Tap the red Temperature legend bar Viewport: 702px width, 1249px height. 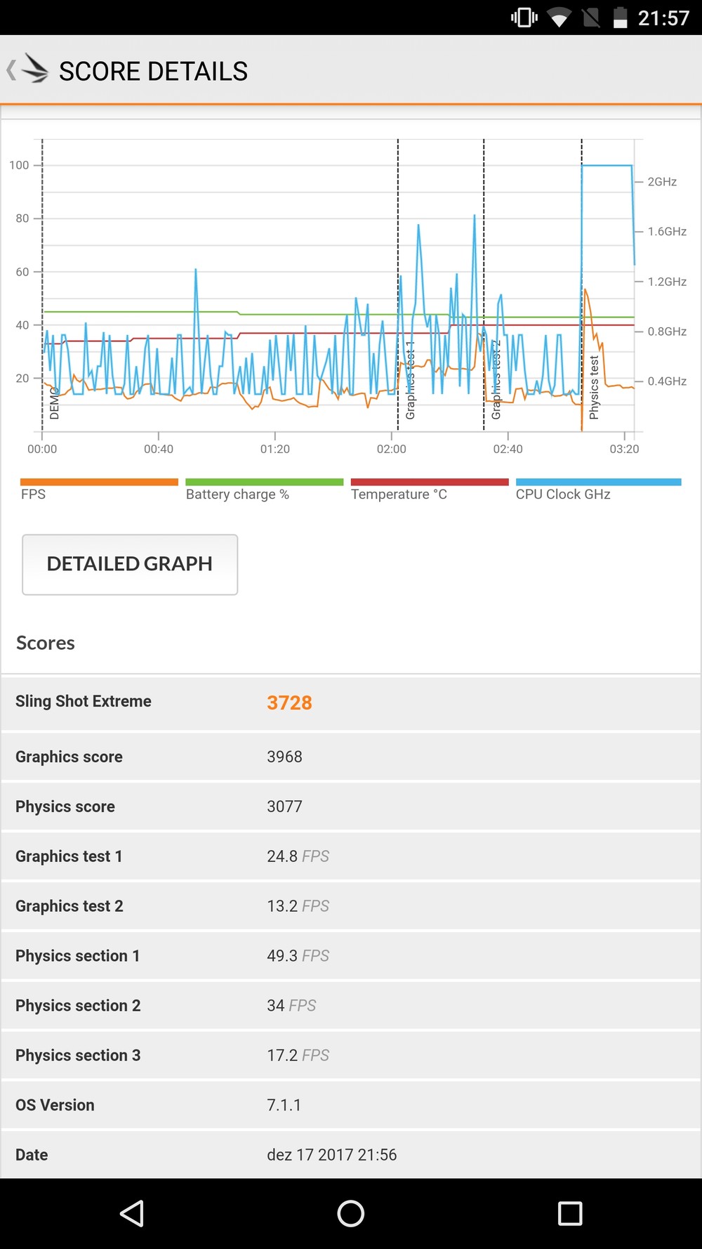coord(429,483)
